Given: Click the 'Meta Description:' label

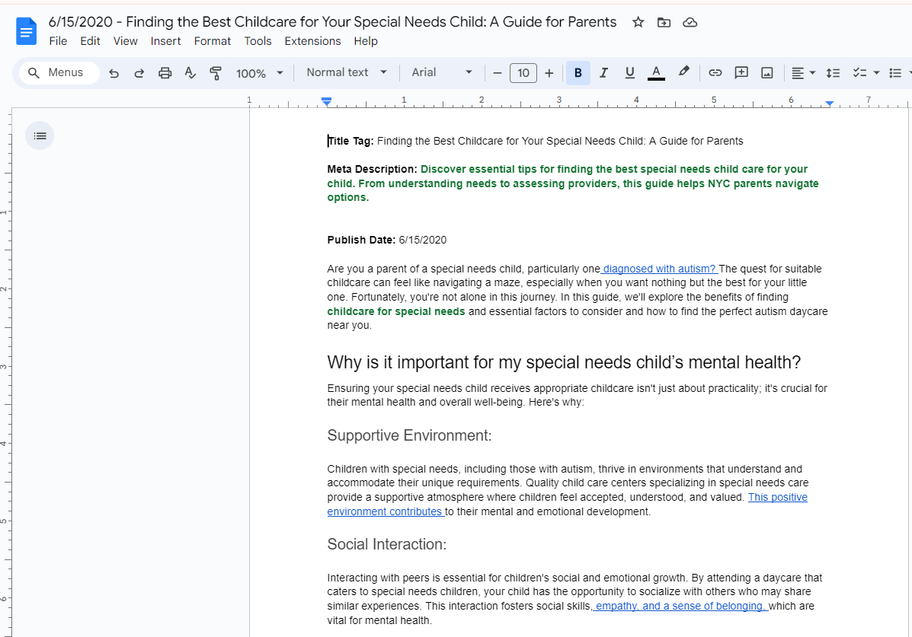Looking at the screenshot, I should coord(373,169).
